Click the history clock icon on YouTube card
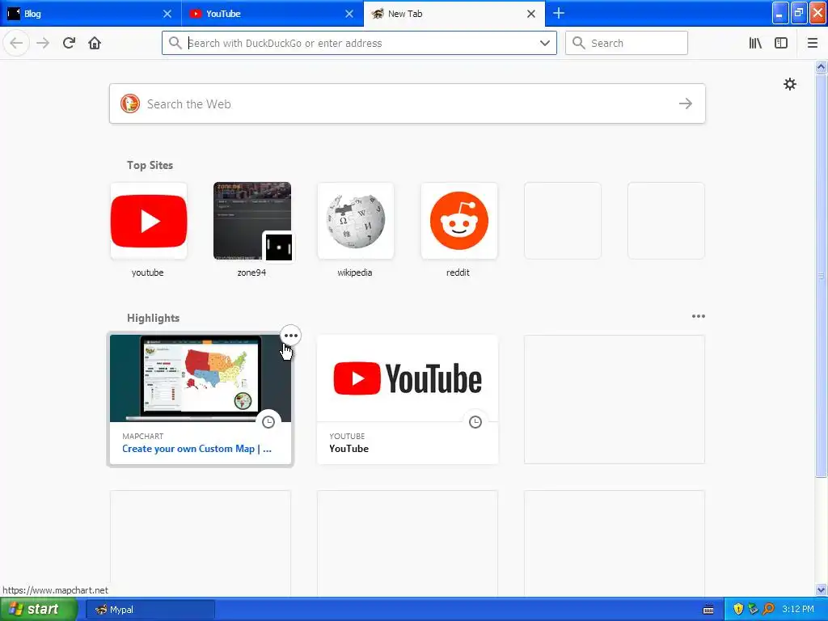Viewport: 828px width, 621px height. [475, 421]
